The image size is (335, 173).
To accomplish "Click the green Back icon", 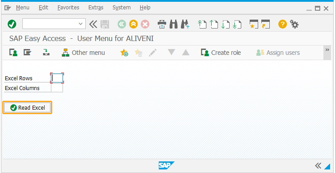I will pyautogui.click(x=122, y=25).
